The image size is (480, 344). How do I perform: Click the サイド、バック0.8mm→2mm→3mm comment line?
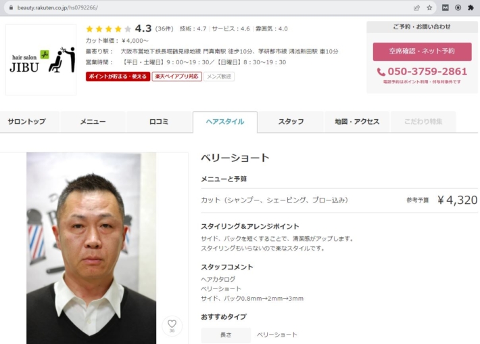252,299
